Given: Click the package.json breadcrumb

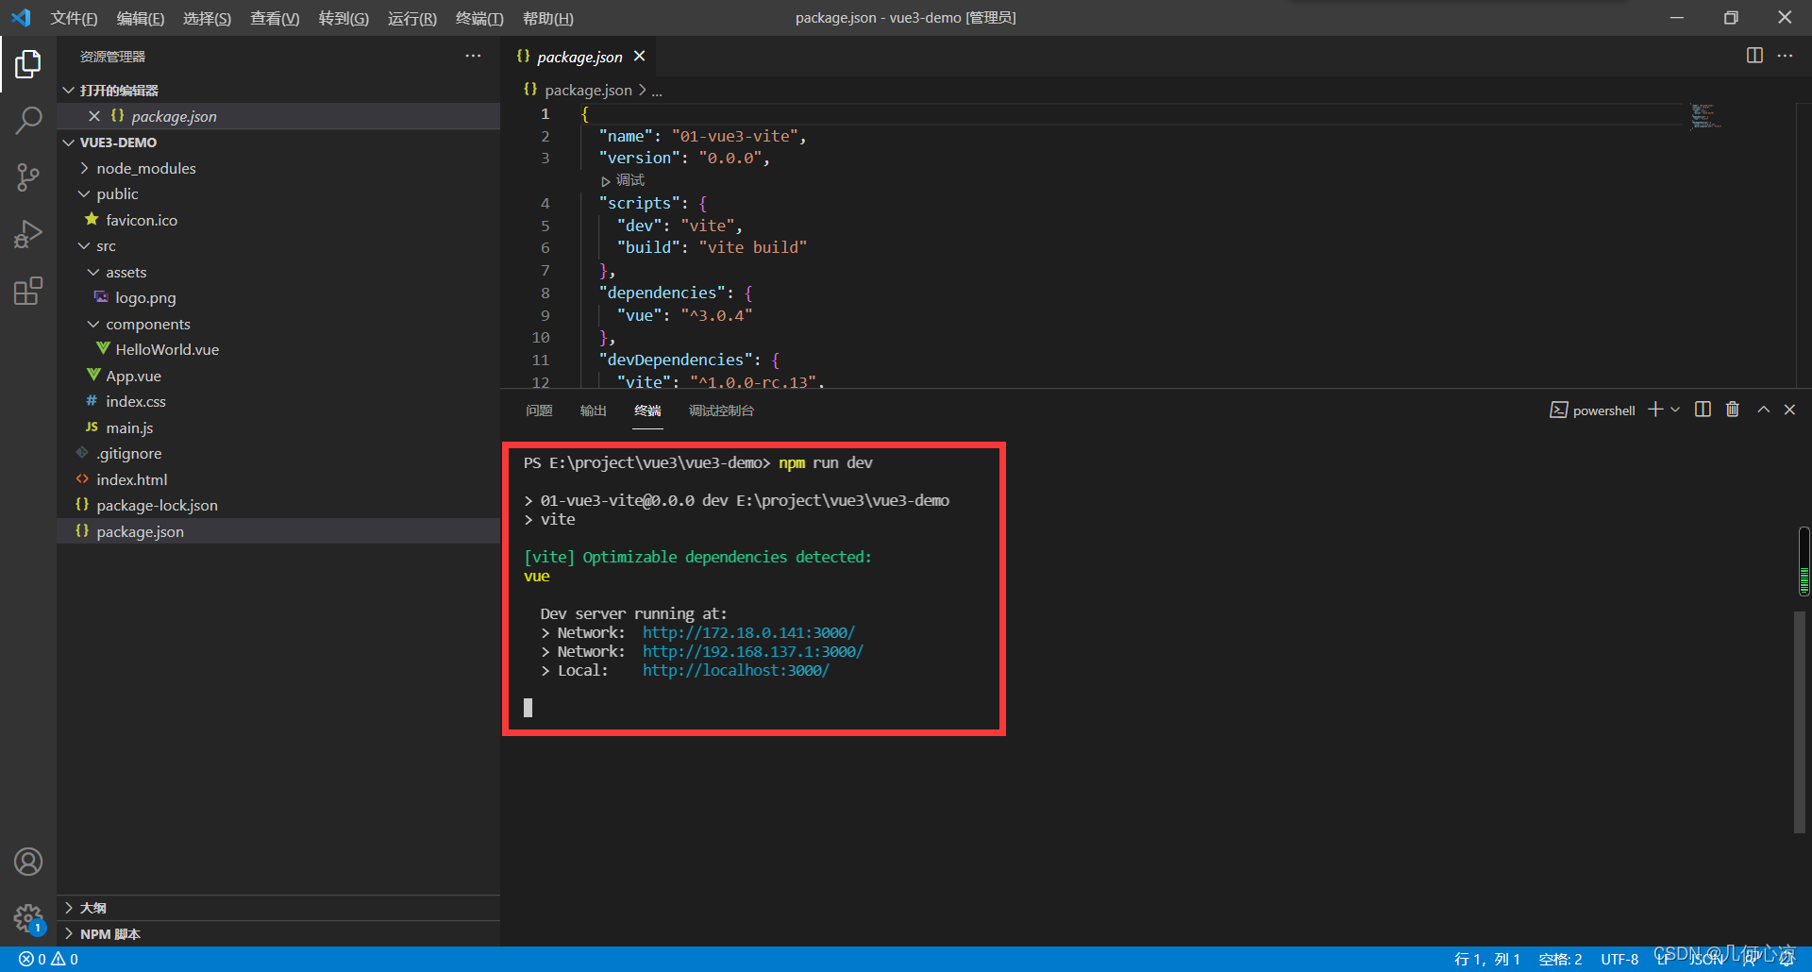Looking at the screenshot, I should 587,91.
